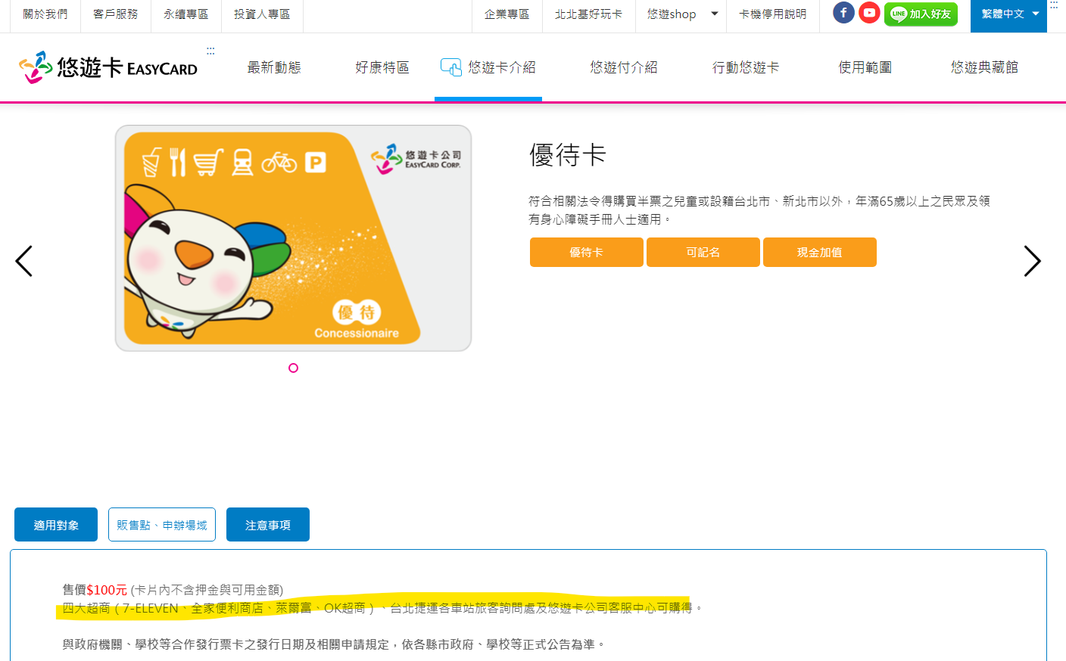Open the 繁體中文 language dropdown
The width and height of the screenshot is (1066, 661).
click(x=1008, y=14)
